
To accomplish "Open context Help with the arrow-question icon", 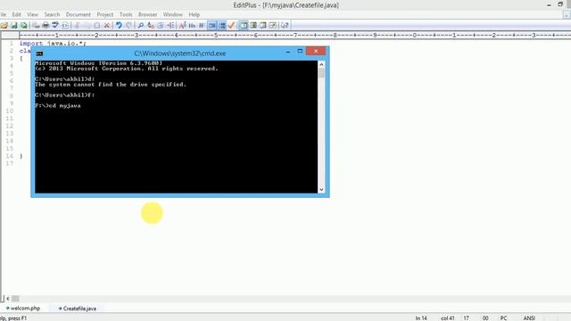I will tap(285, 25).
